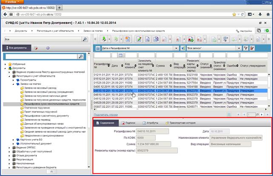This screenshot has height=176, width=273.
Task: Click the 'Сумма' column filter field
Action: 164,55
